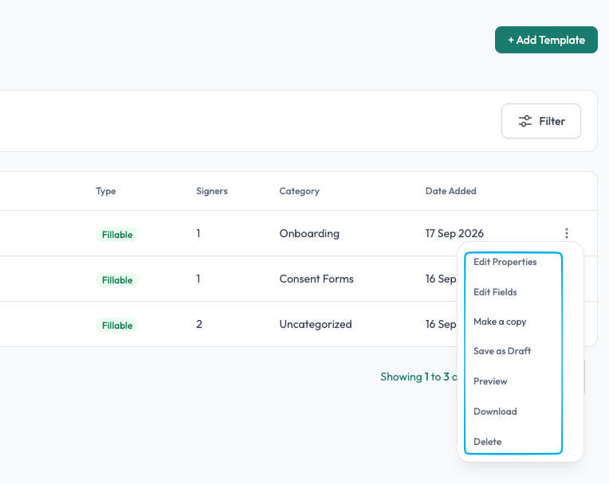Open the three-dot menu for Onboarding row

[x=567, y=233]
